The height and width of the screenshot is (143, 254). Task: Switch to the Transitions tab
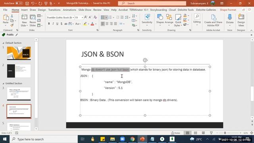pyautogui.click(x=54, y=10)
